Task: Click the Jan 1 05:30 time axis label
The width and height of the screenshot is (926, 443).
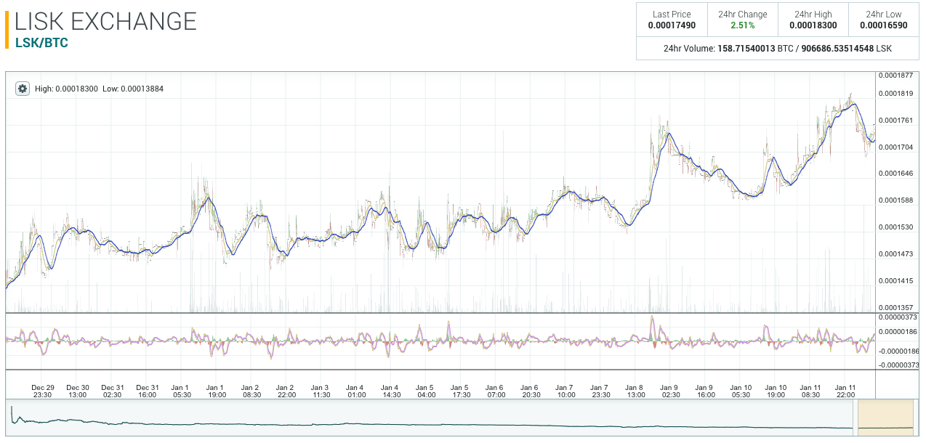Action: coord(180,391)
